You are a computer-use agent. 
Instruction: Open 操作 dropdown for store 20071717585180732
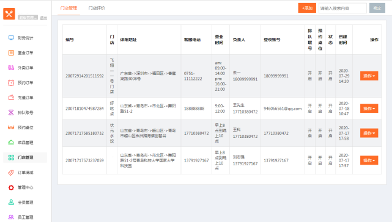(x=369, y=133)
